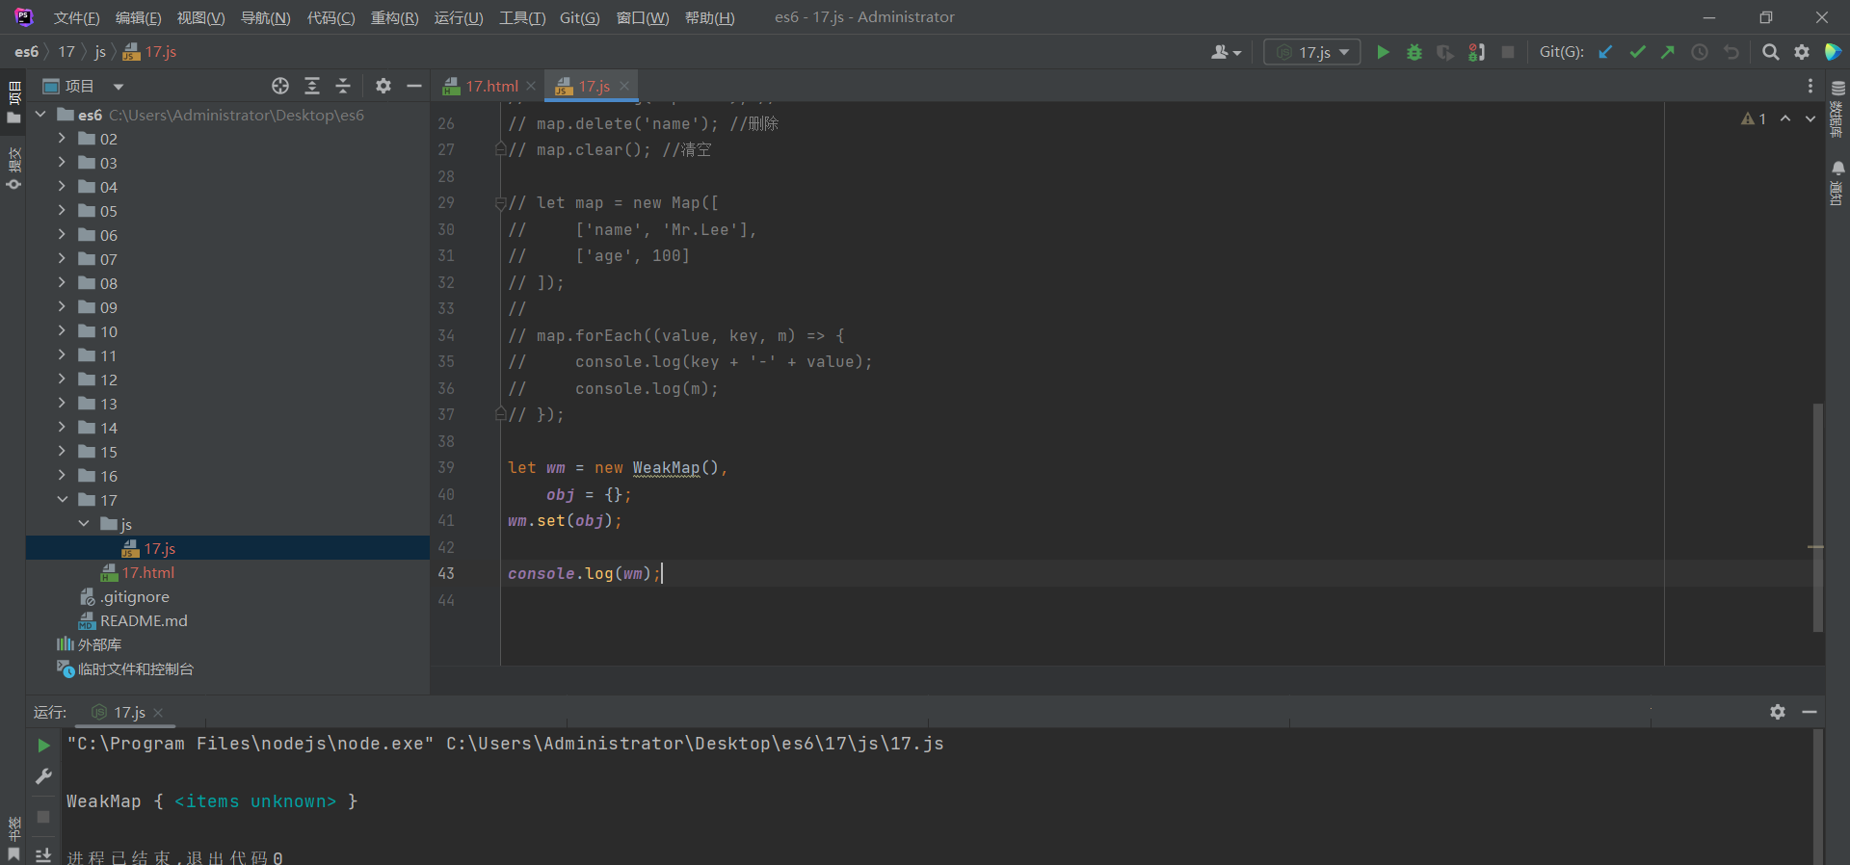The width and height of the screenshot is (1850, 865).
Task: Click es6 in the breadcrumb path
Action: pos(26,52)
